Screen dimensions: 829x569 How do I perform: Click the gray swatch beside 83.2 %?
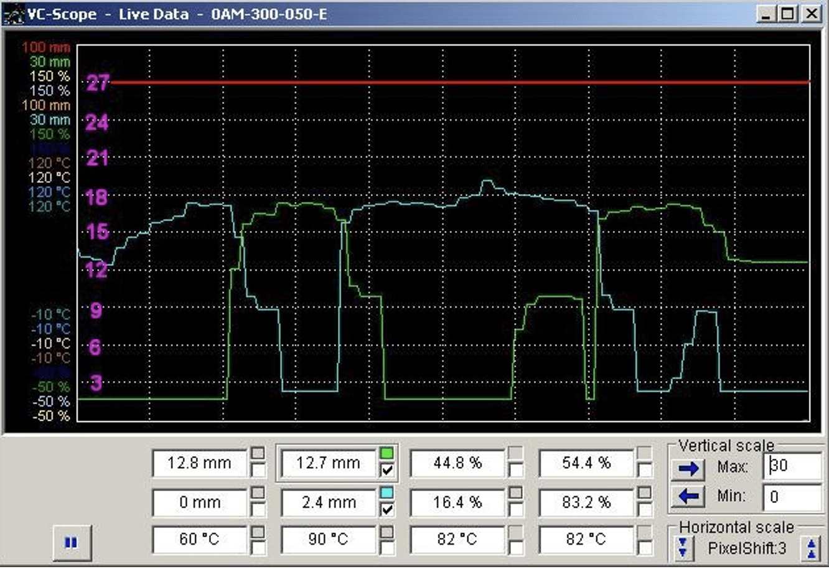pos(644,493)
